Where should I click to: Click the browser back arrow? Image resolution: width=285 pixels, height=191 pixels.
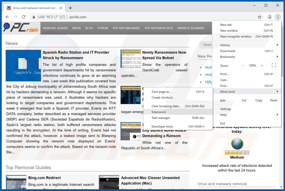coord(7,17)
